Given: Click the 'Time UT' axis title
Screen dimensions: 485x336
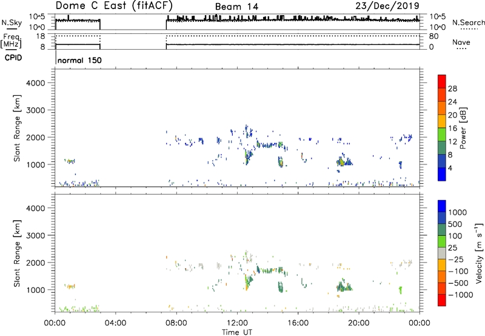Looking at the screenshot, I should point(237,332).
